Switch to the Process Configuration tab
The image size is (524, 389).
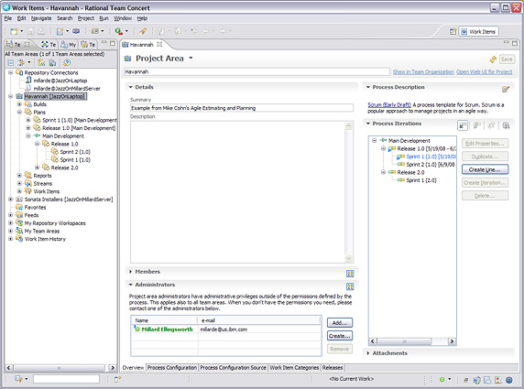[172, 368]
